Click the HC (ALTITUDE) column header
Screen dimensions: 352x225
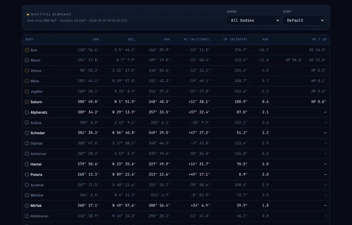(197, 40)
